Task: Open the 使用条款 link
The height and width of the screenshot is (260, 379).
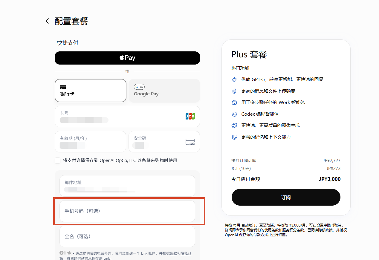Action: [x=271, y=230]
